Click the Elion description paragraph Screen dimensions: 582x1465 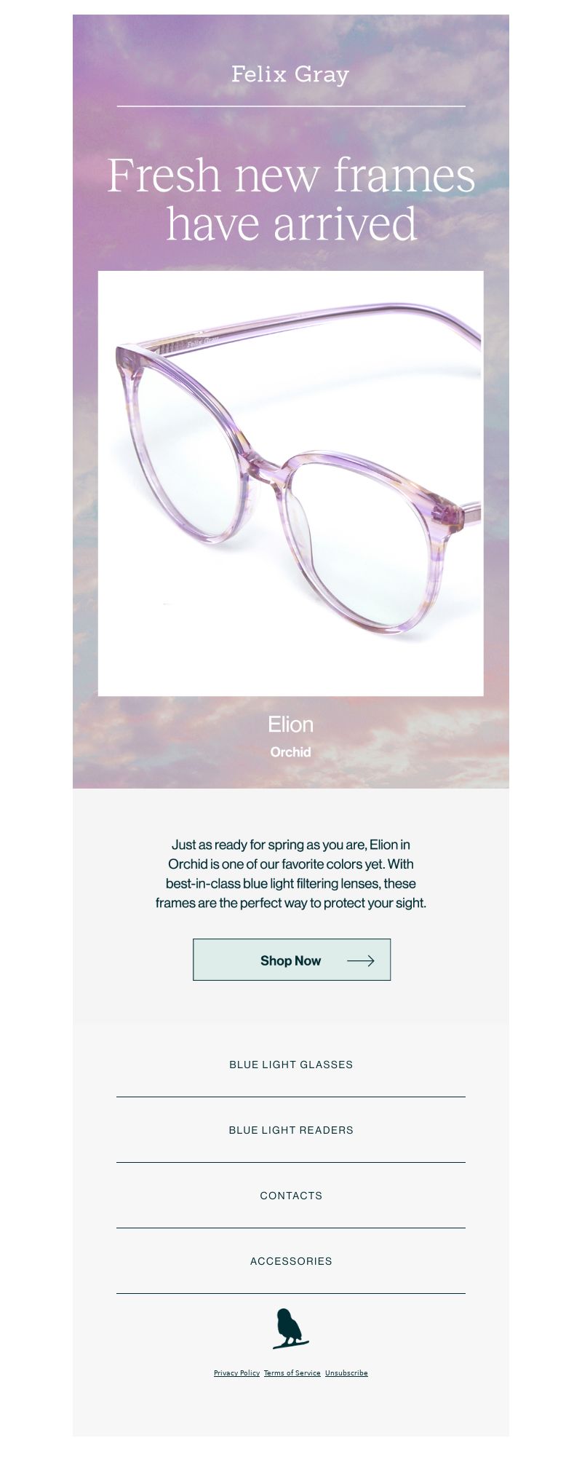pyautogui.click(x=291, y=874)
